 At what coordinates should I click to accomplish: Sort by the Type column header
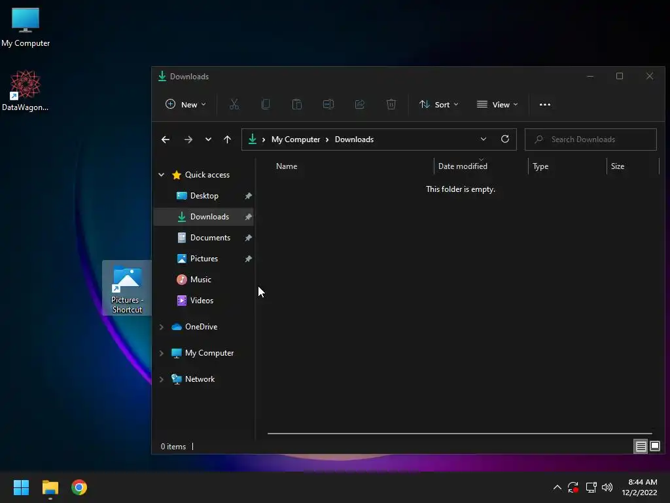(x=540, y=166)
